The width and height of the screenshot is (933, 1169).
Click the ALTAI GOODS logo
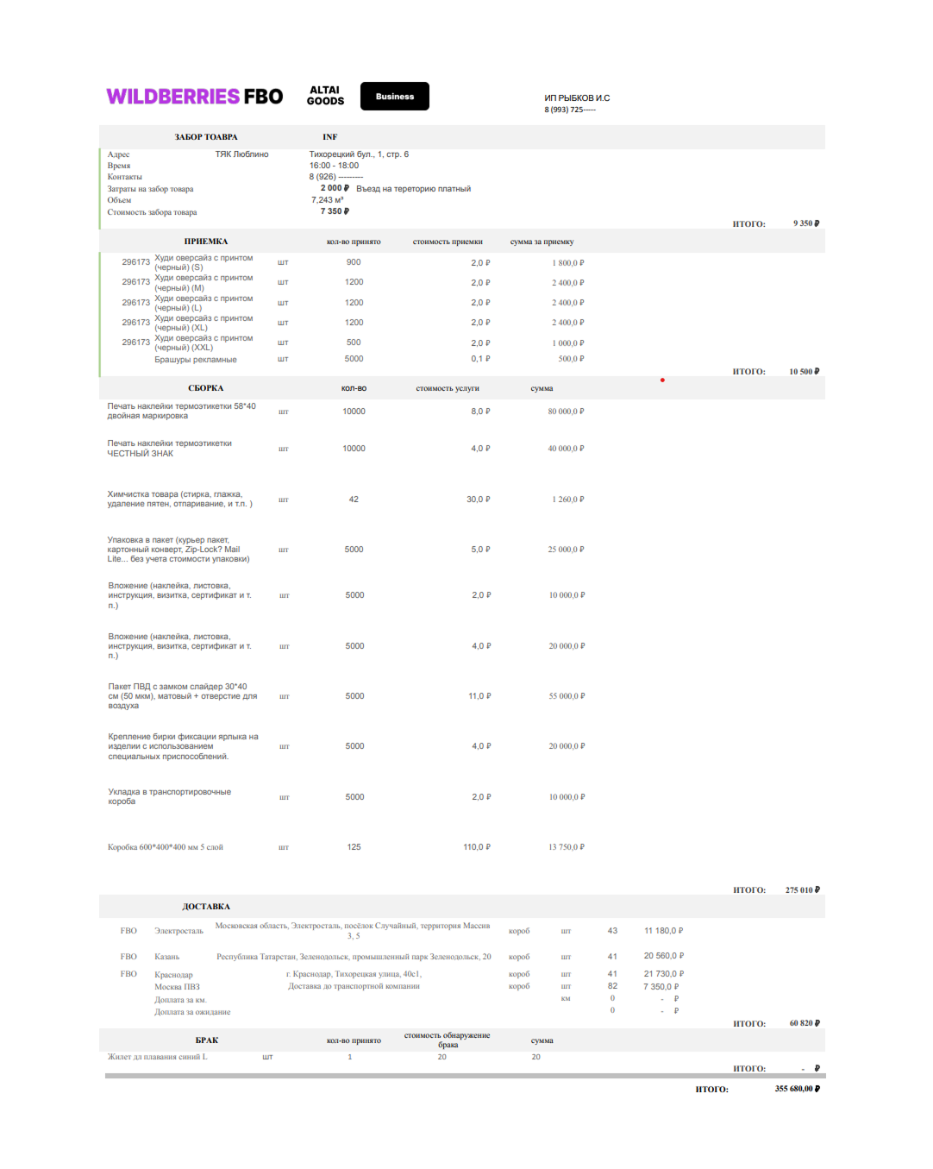pos(325,96)
